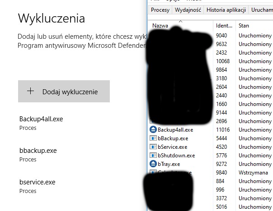This screenshot has height=211, width=273.
Task: Select the bbackup.exe exclusion entry
Action: (x=38, y=154)
